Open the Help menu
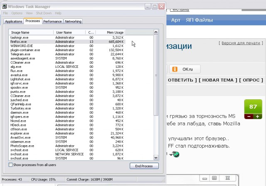This screenshot has height=186, width=266. coord(58,13)
